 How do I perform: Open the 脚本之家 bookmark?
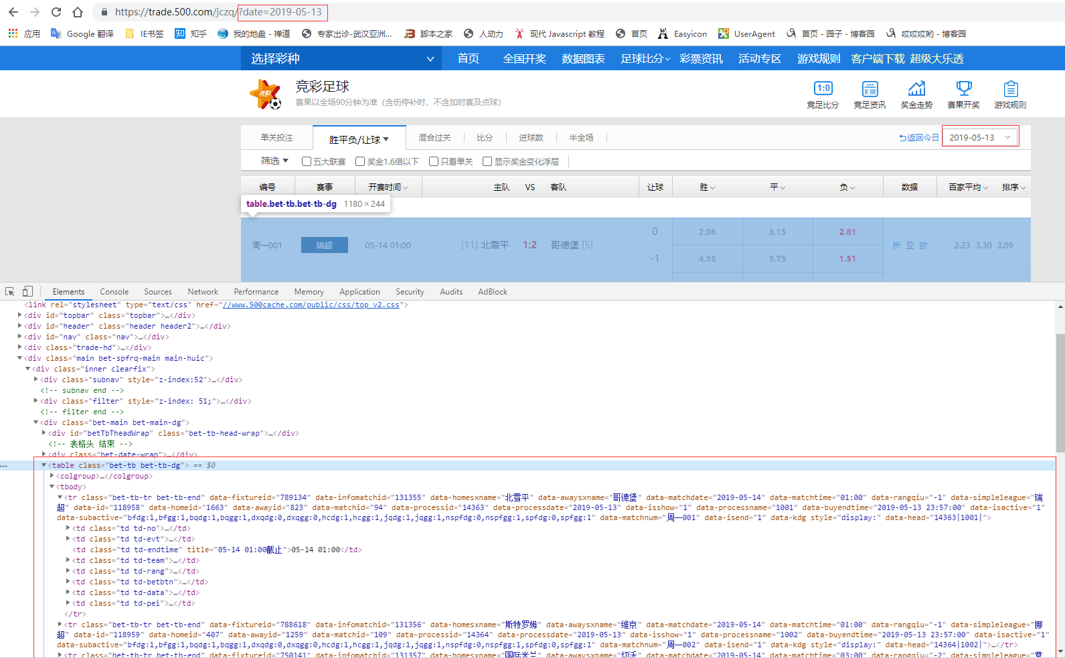pyautogui.click(x=428, y=33)
